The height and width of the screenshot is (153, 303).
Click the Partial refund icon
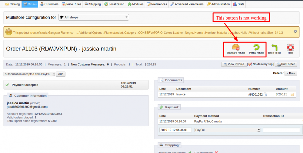256,47
